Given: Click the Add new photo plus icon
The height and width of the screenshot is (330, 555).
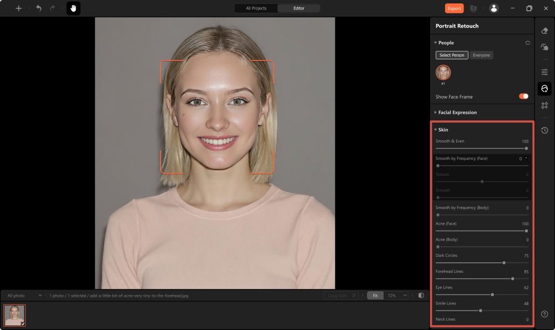Looking at the screenshot, I should click(x=18, y=8).
